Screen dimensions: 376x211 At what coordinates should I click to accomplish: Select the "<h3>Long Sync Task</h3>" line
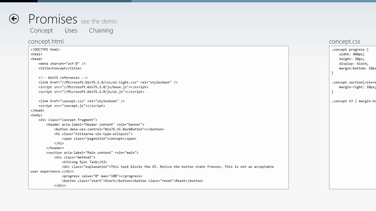(x=85, y=162)
